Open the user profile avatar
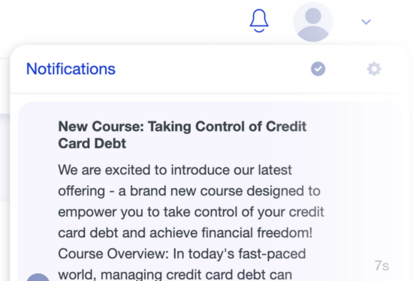Image resolution: width=413 pixels, height=281 pixels. pyautogui.click(x=313, y=22)
